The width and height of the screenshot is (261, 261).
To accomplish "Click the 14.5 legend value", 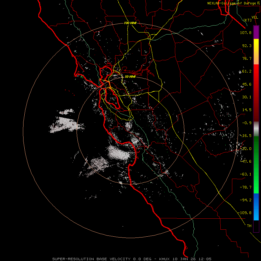I will tap(247, 110).
